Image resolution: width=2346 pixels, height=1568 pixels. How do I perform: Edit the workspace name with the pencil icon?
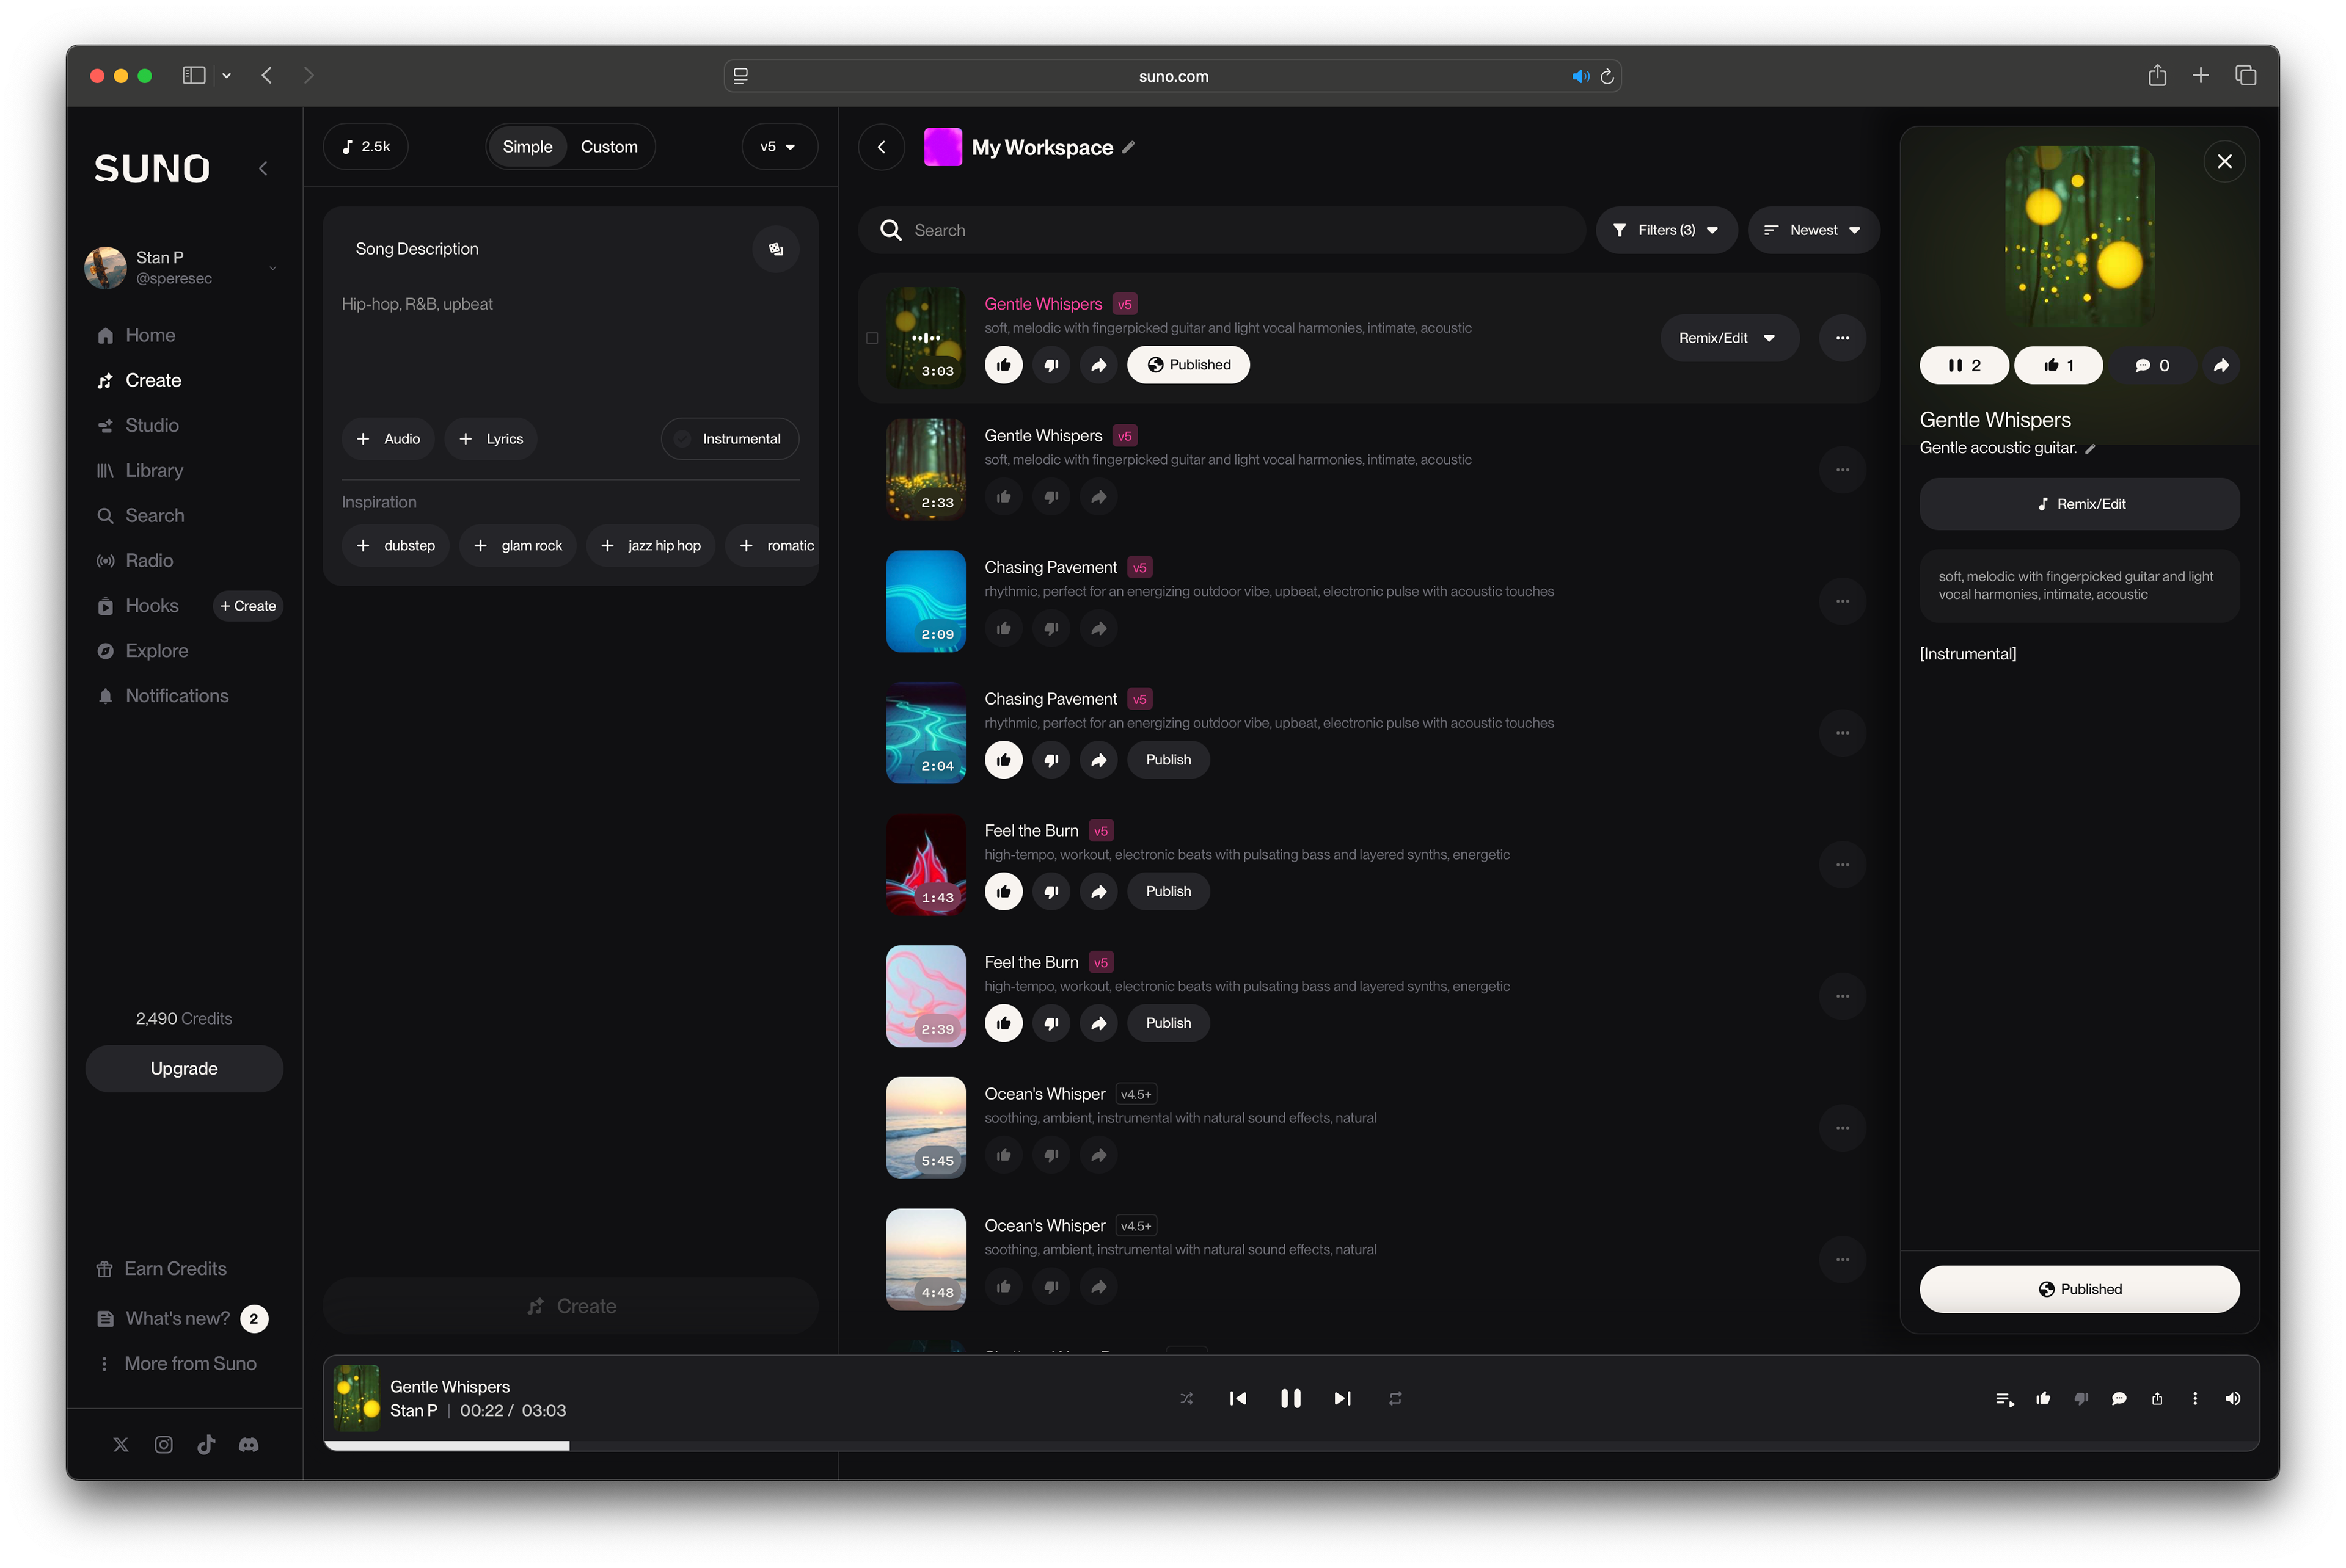click(x=1128, y=147)
